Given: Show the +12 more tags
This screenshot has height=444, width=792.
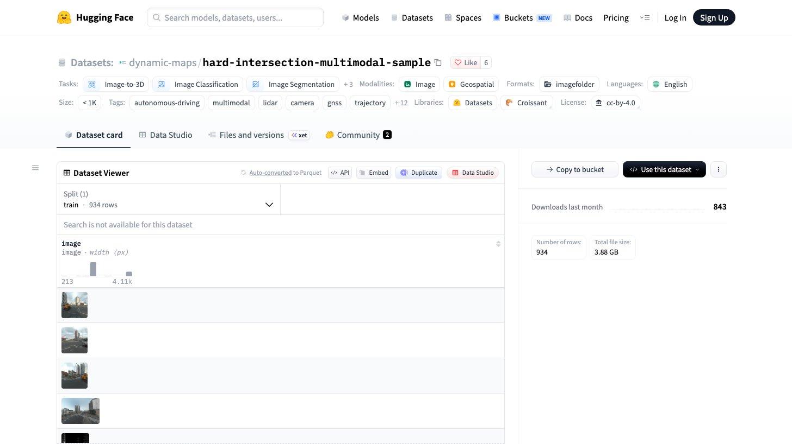Looking at the screenshot, I should [x=401, y=103].
